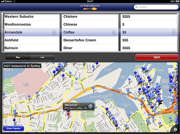
Task: Tap the Wi-Fi status icon
Action: tap(14, 1)
